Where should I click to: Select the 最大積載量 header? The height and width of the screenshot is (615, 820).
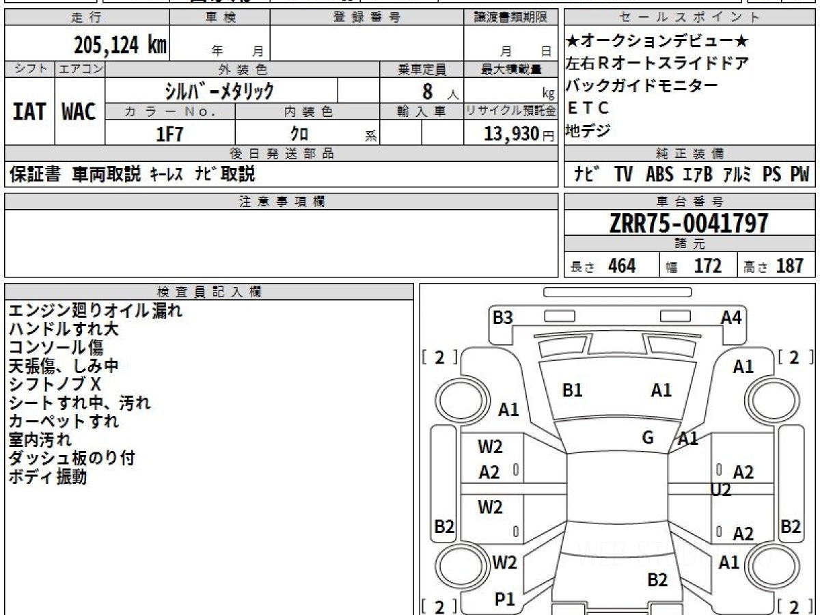510,69
